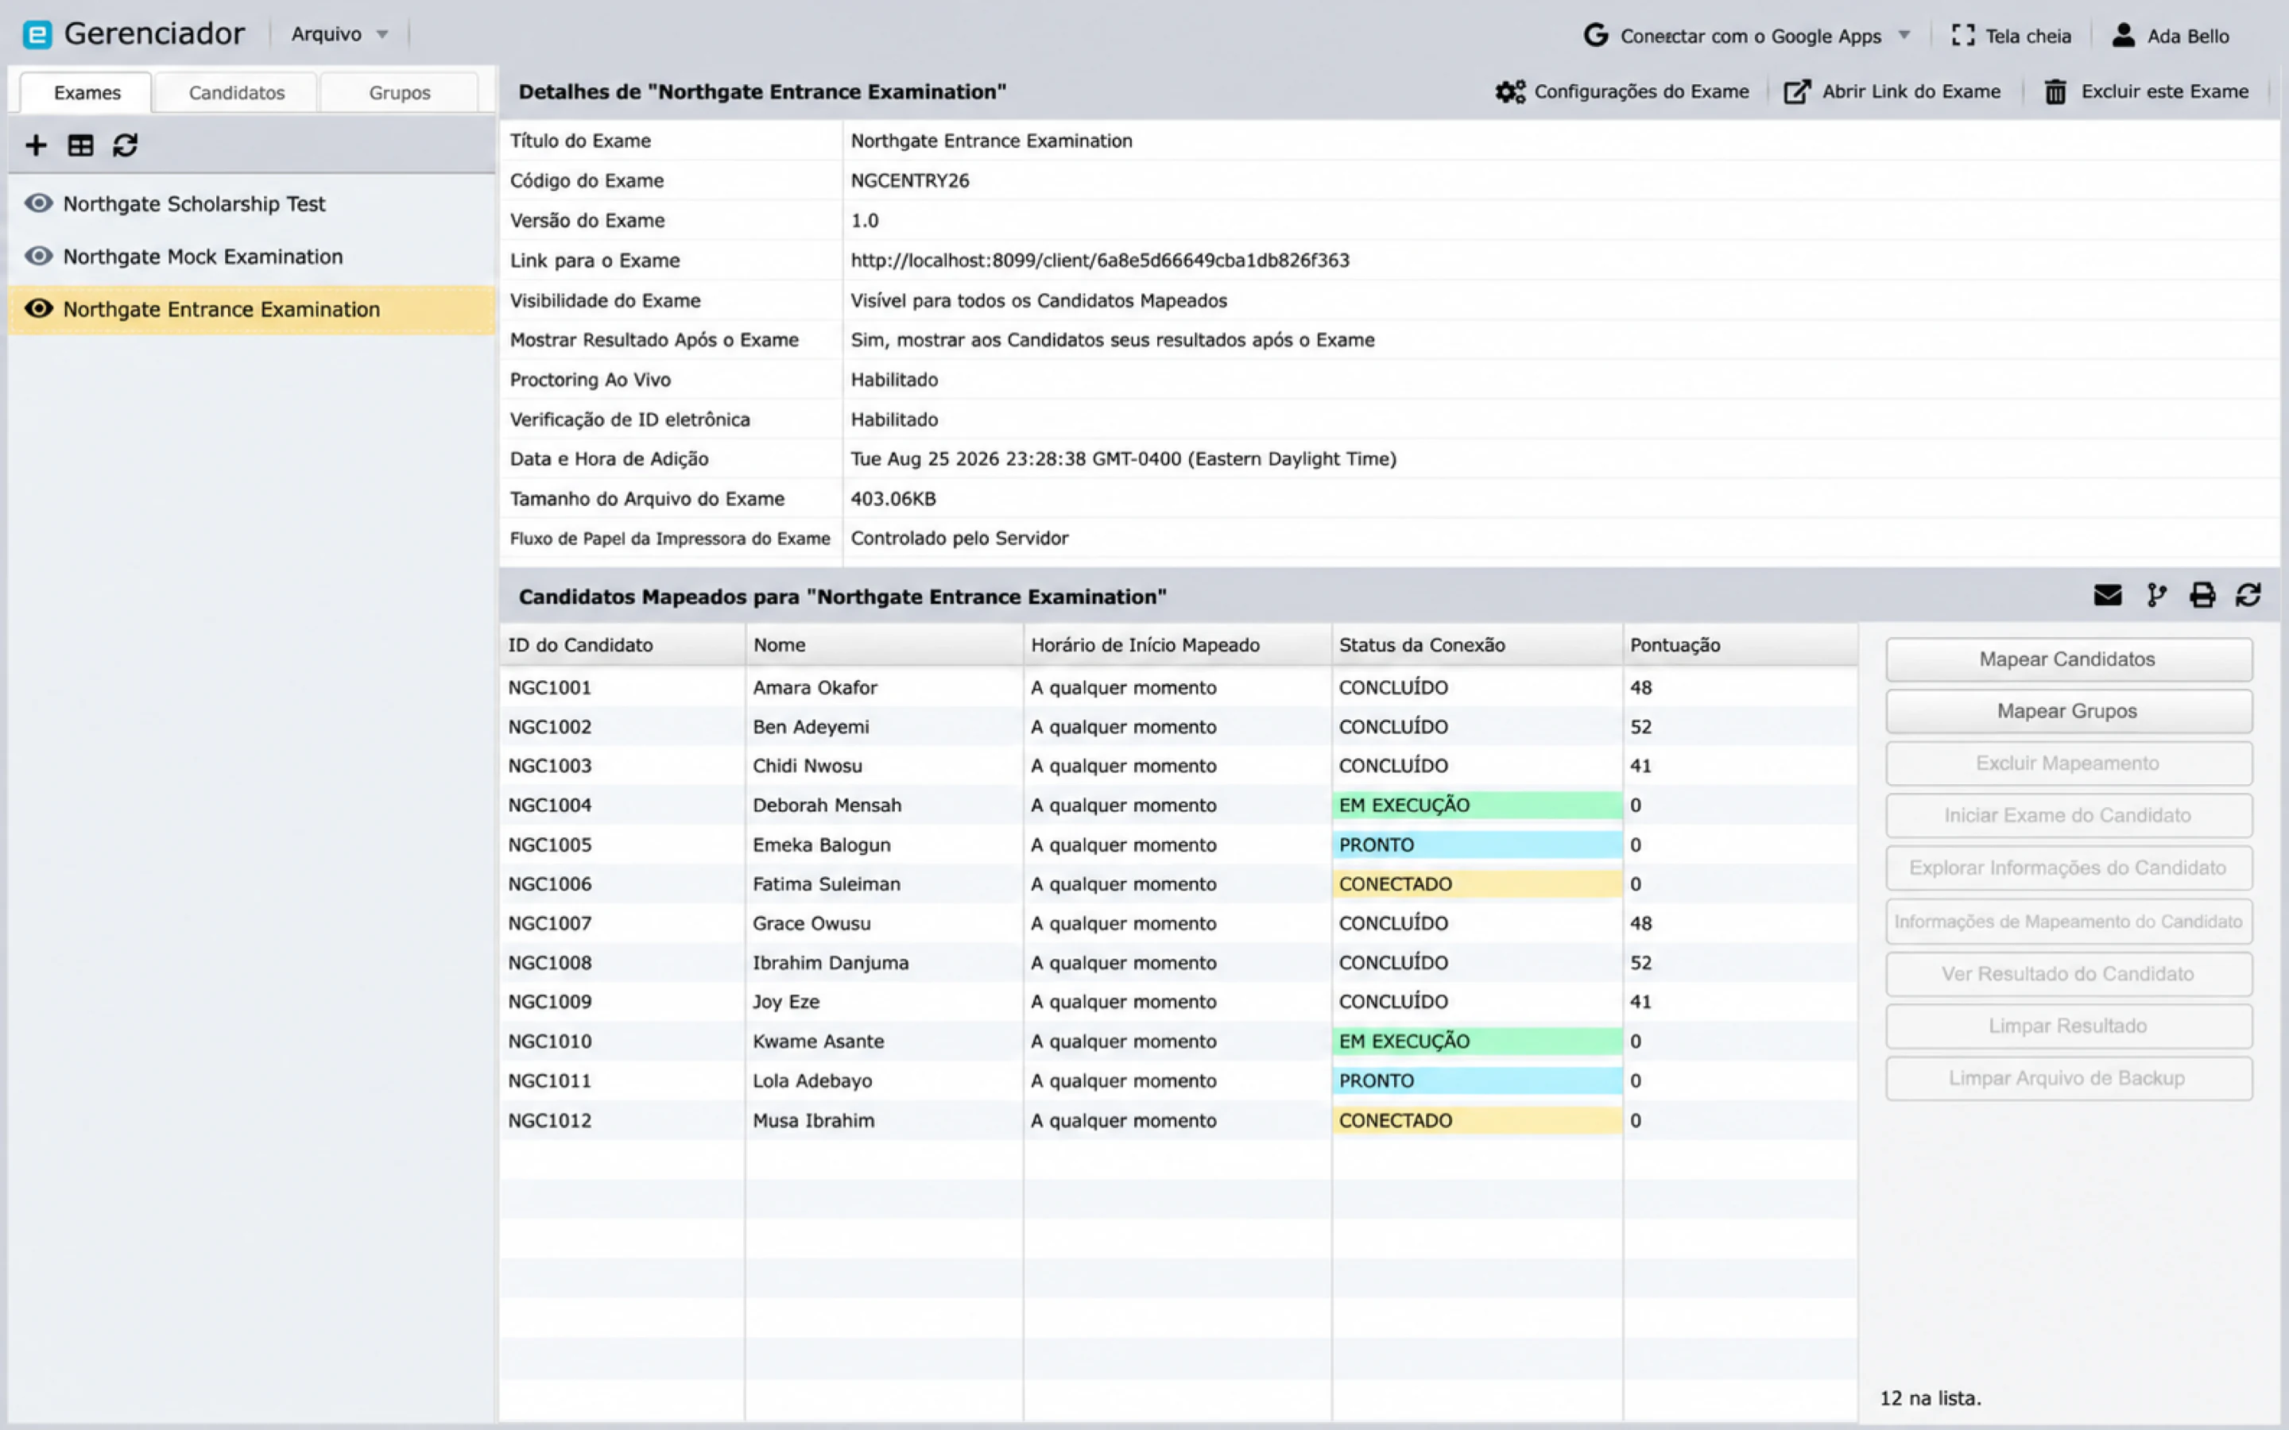Click the gears icon for Configurações do Exame
Viewport: 2289px width, 1430px height.
coord(1511,91)
